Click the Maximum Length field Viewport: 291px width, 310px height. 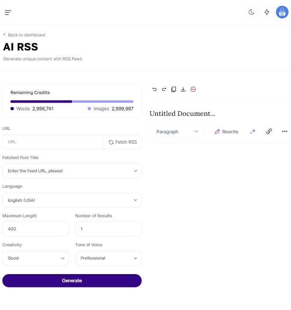pos(36,229)
